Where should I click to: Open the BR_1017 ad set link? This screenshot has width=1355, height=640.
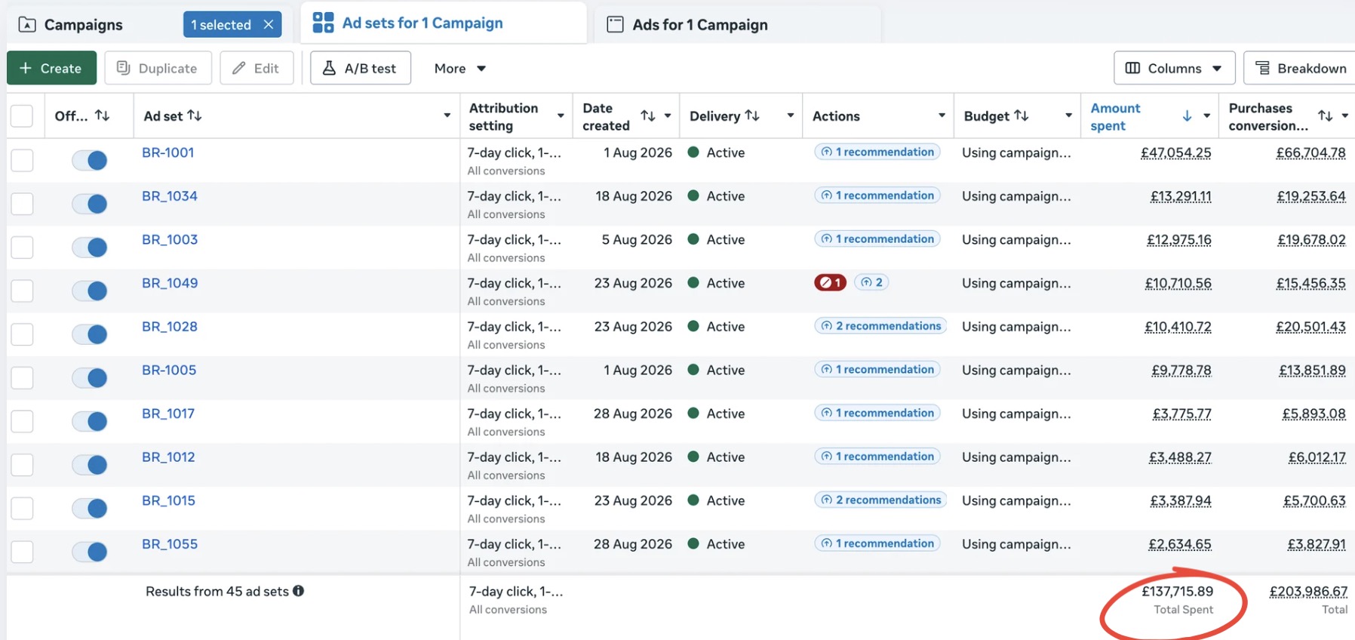[168, 414]
